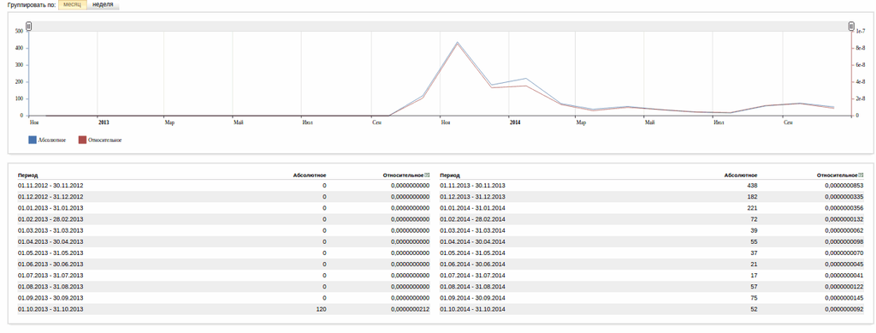Sort by the right Абсолютное column header
This screenshot has width=876, height=333.
pos(741,175)
